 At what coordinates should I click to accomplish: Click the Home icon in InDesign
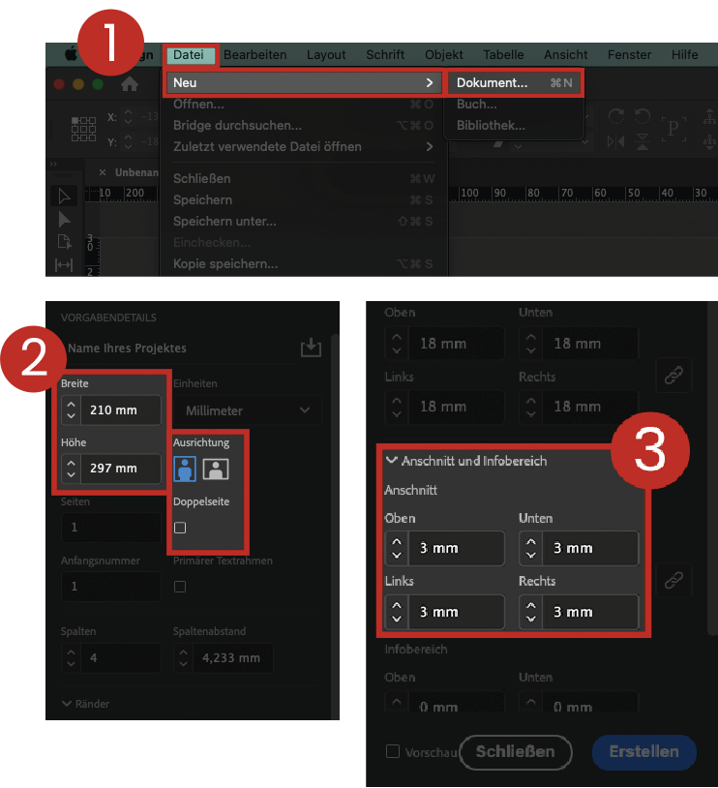[x=130, y=84]
